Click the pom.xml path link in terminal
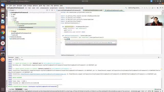 pos(43,74)
